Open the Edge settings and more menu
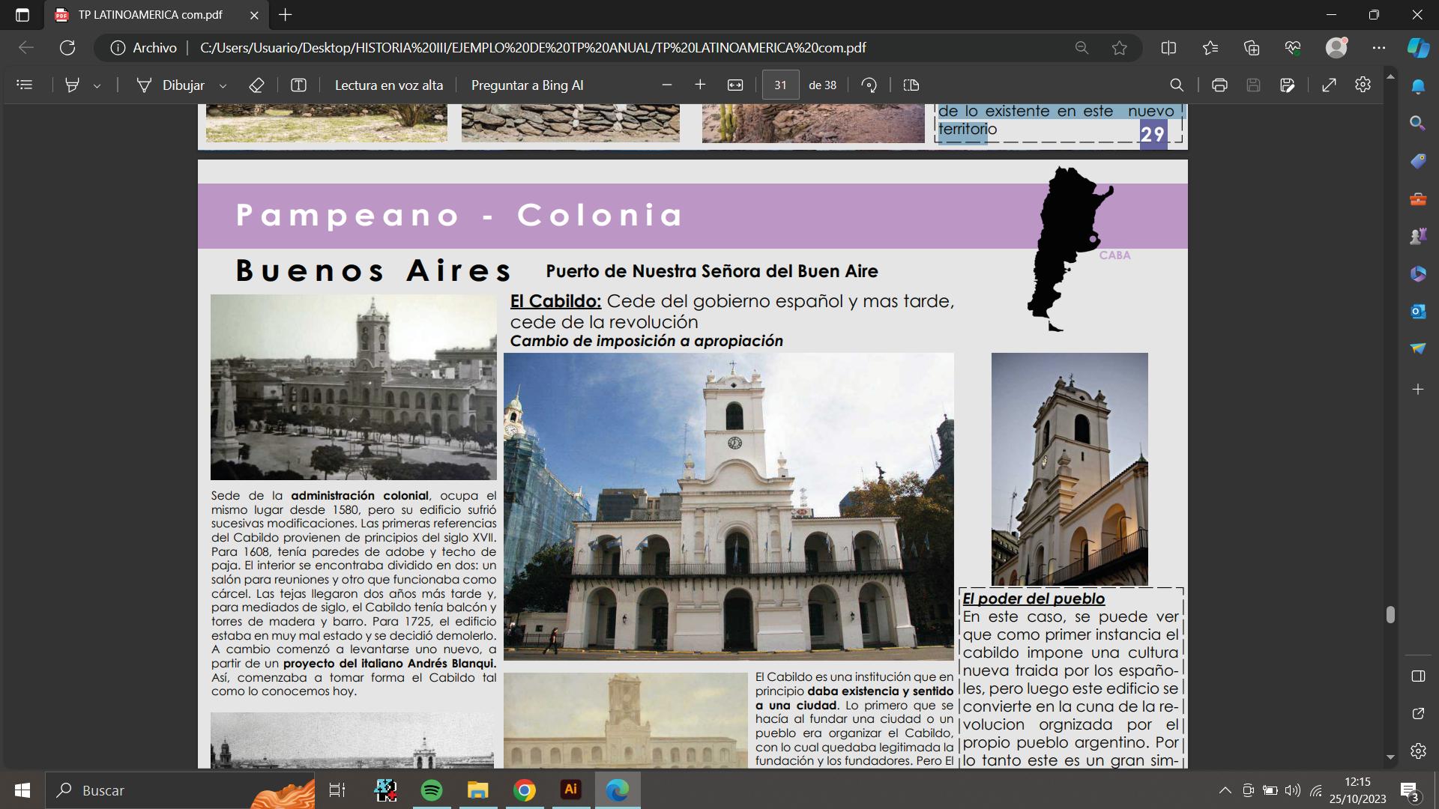The height and width of the screenshot is (809, 1439). (1379, 48)
